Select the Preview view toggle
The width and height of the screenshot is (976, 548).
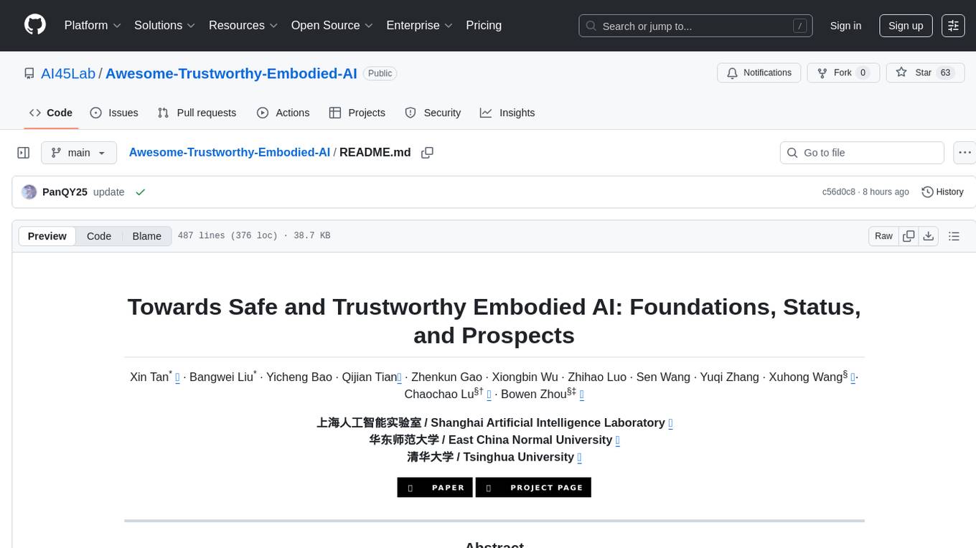[47, 236]
